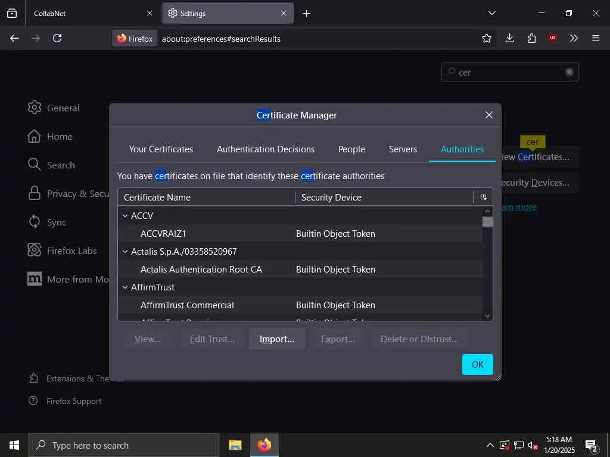This screenshot has width=610, height=457.
Task: Open Firefox Support link
Action: pyautogui.click(x=66, y=401)
